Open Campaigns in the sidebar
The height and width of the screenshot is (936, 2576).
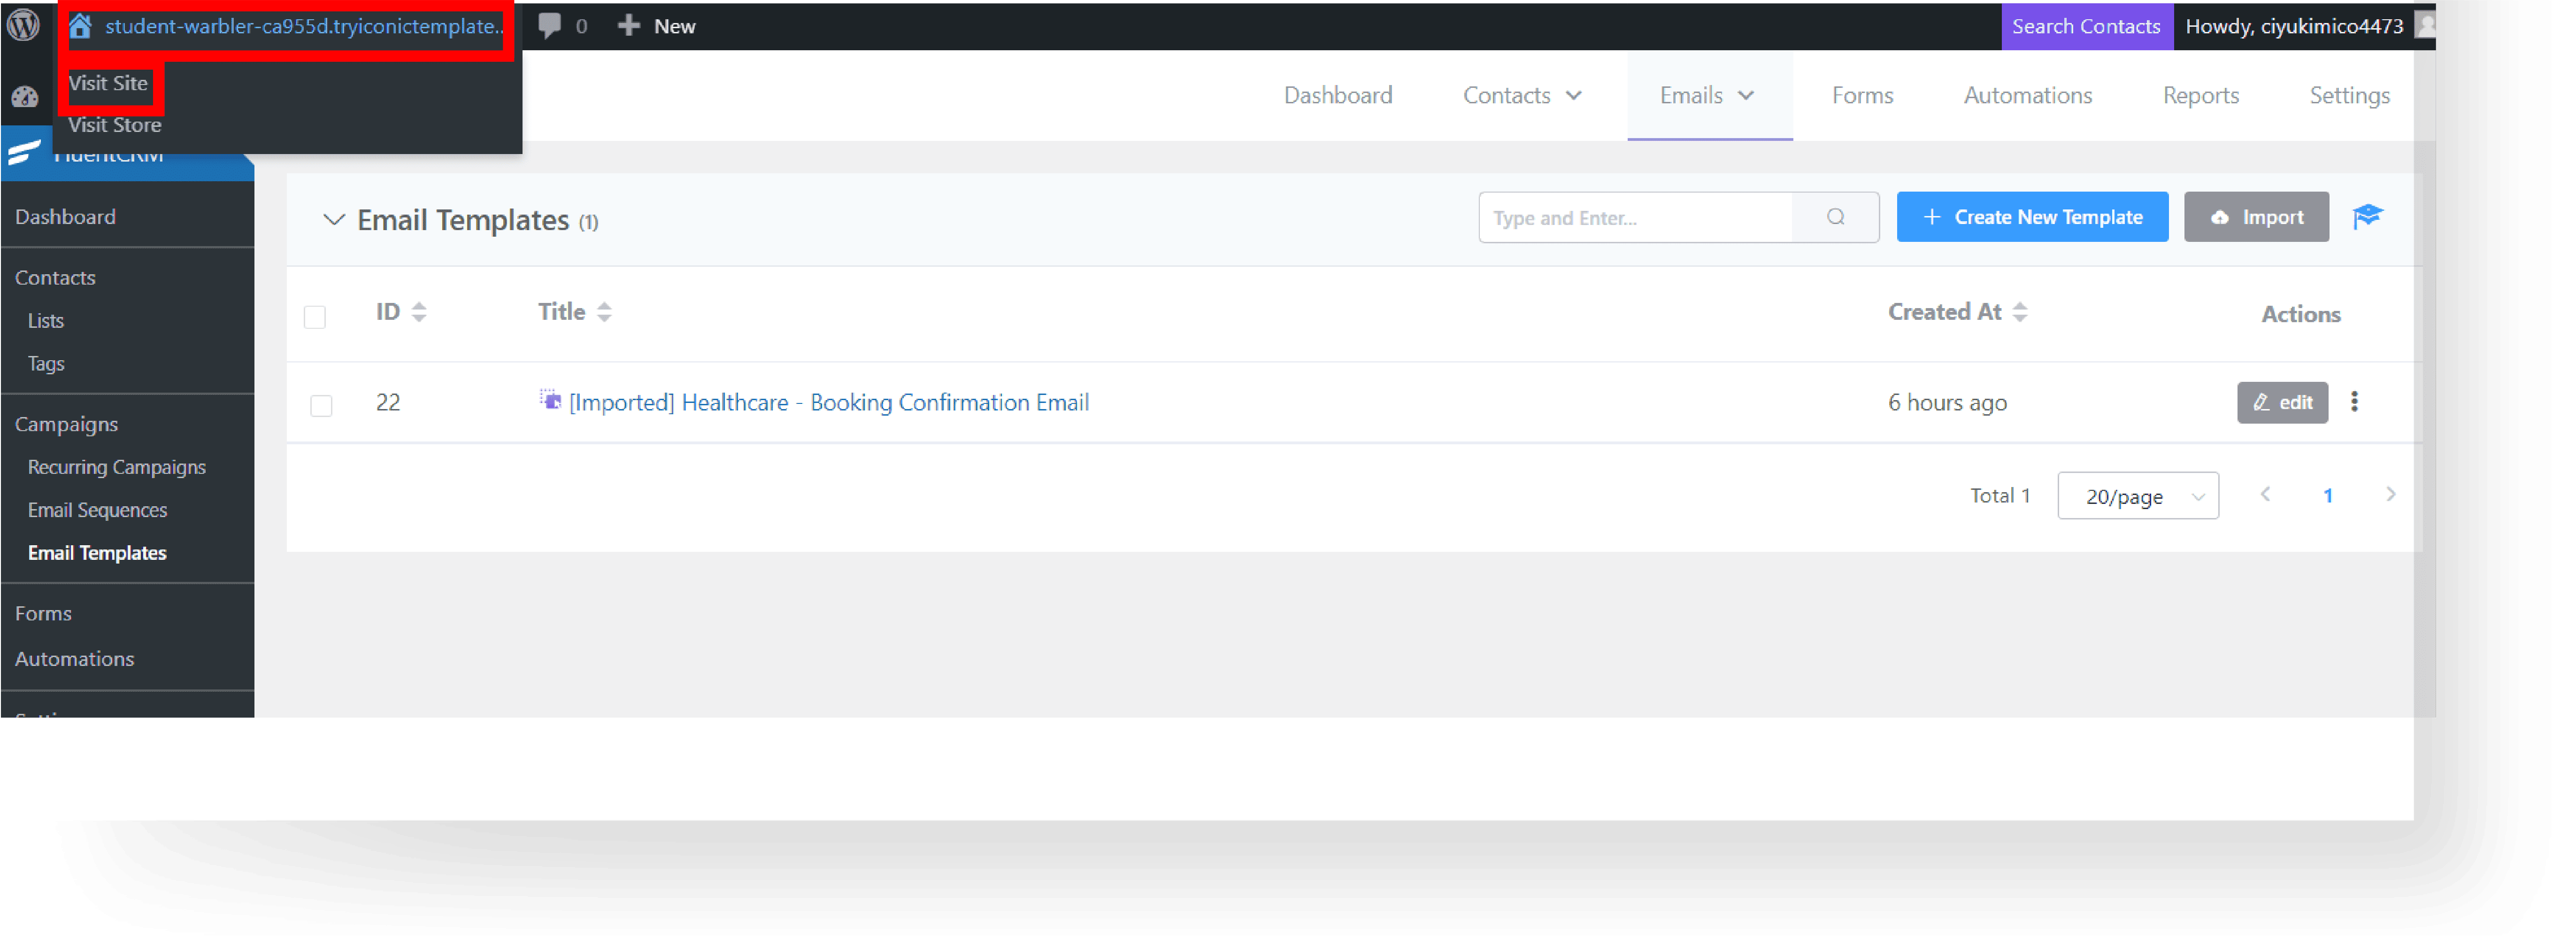(67, 424)
